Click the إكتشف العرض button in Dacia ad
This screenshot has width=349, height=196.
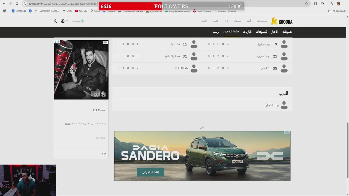(151, 172)
